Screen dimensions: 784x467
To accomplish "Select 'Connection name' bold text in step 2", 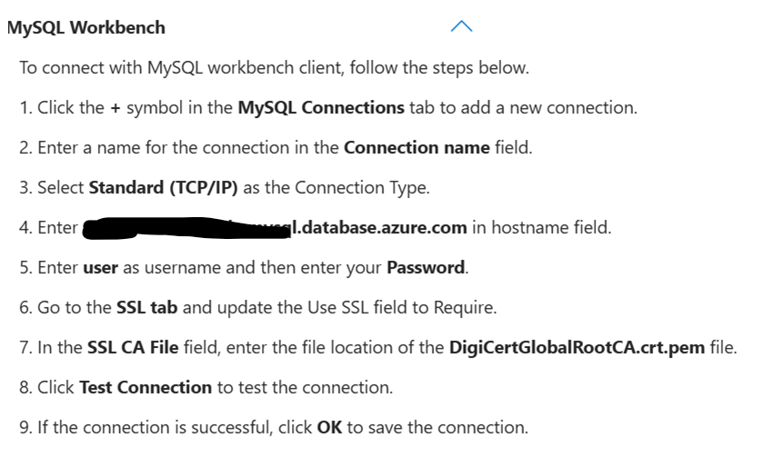I will 417,147.
